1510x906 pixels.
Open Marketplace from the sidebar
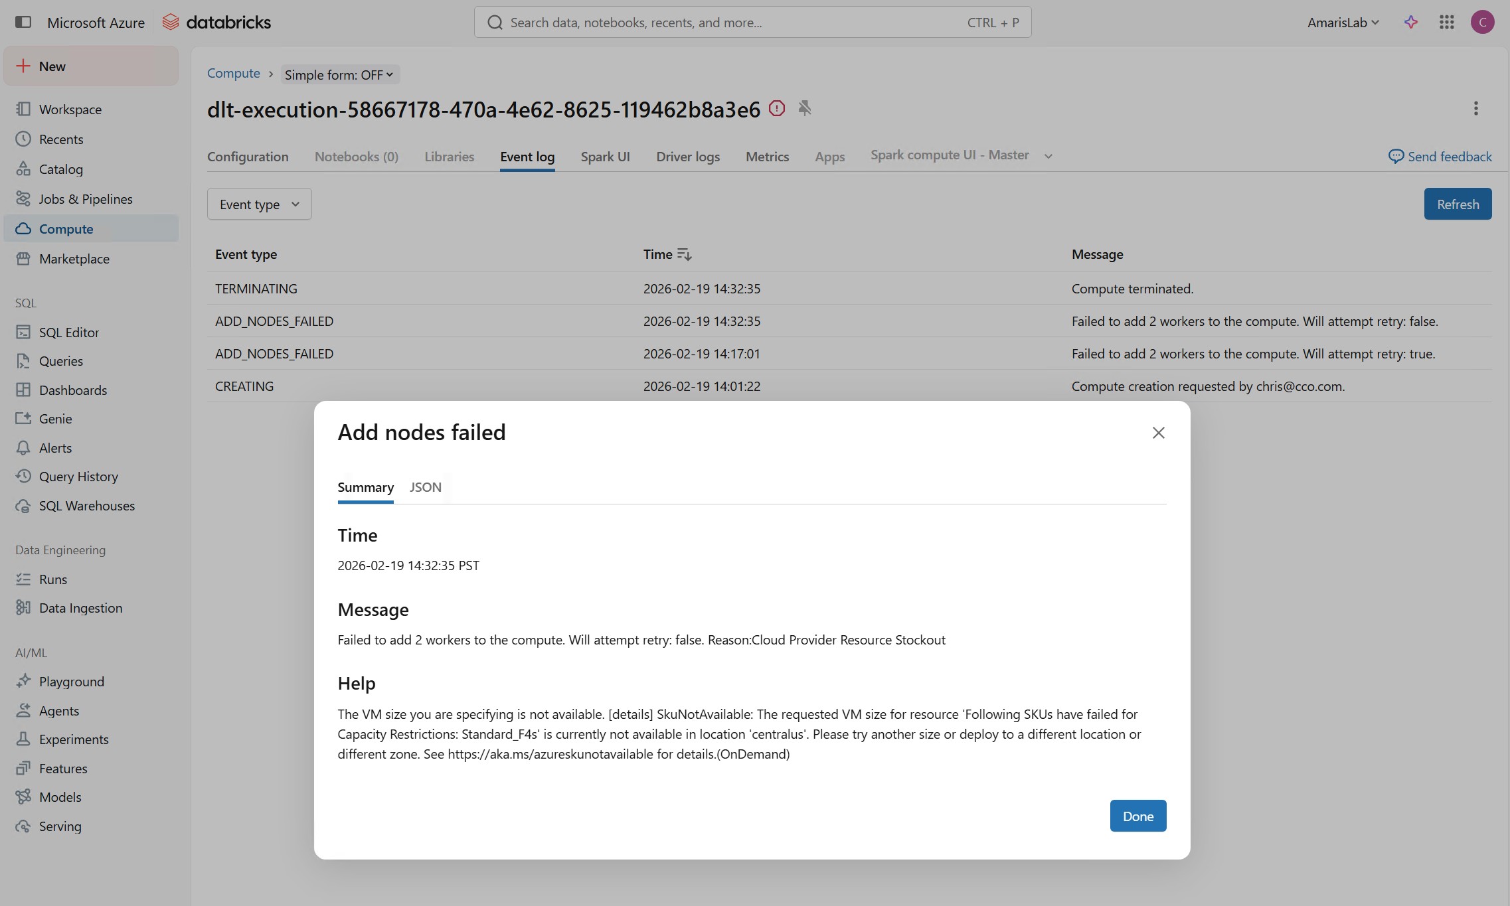74,259
